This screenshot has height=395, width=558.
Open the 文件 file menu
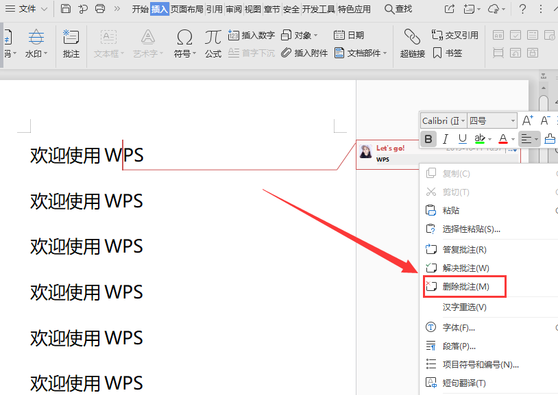click(x=26, y=8)
